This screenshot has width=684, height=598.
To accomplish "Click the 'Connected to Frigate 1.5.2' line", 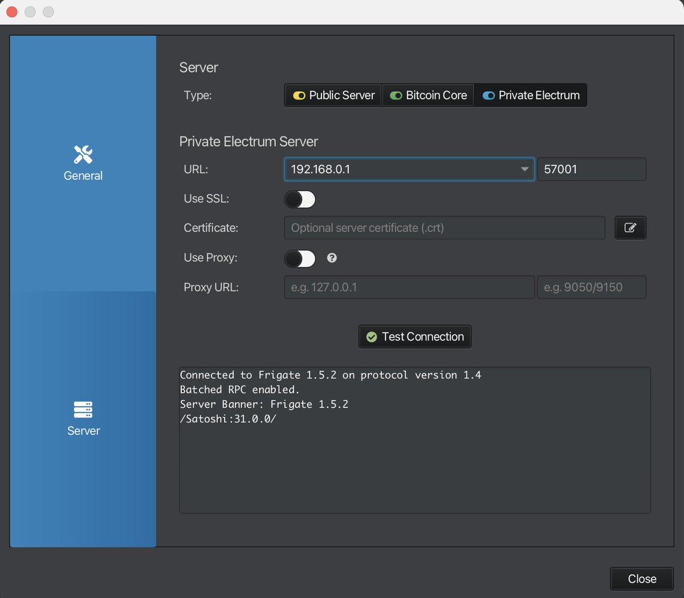I will pos(331,375).
